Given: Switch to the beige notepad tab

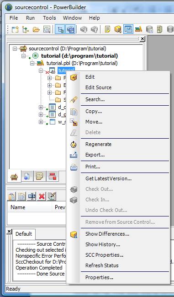Looking at the screenshot, I should point(39,177).
